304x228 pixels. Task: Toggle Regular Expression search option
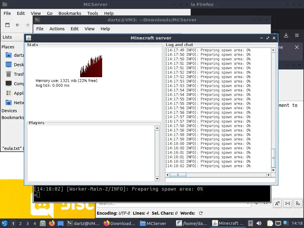coord(298,203)
